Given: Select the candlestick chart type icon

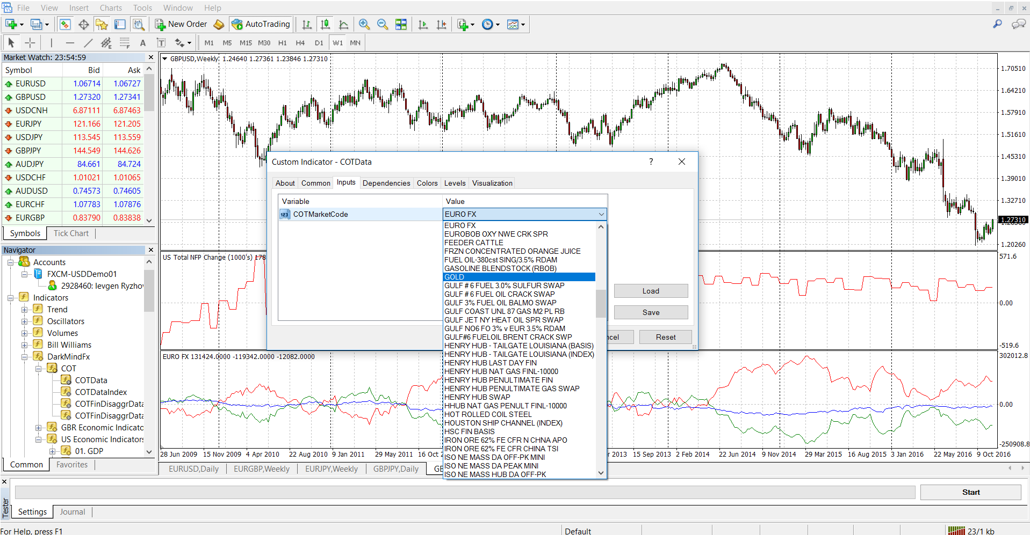Looking at the screenshot, I should [325, 24].
